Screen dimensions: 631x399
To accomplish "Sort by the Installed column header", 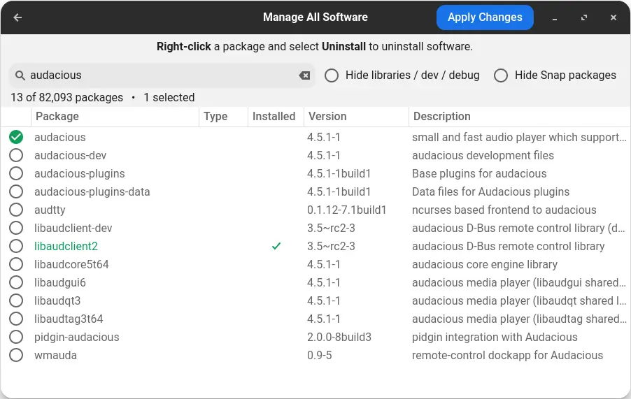I will [x=276, y=117].
